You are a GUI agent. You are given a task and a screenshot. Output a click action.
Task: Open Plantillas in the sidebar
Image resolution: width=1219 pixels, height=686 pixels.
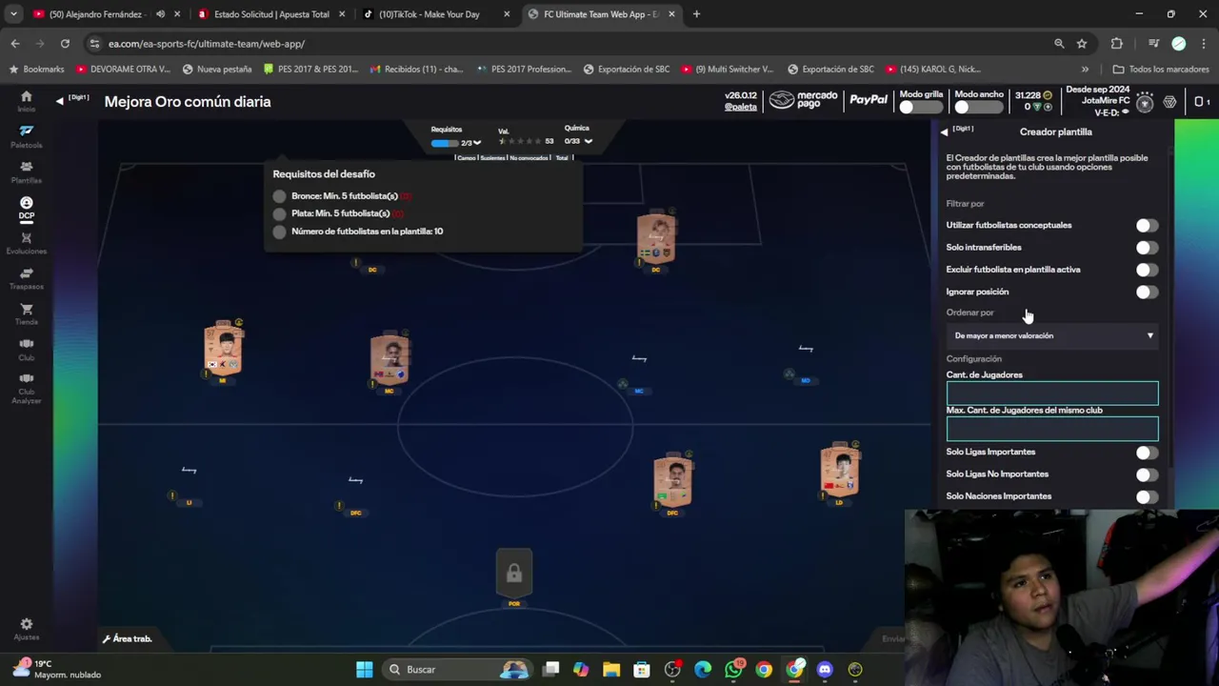pos(26,171)
